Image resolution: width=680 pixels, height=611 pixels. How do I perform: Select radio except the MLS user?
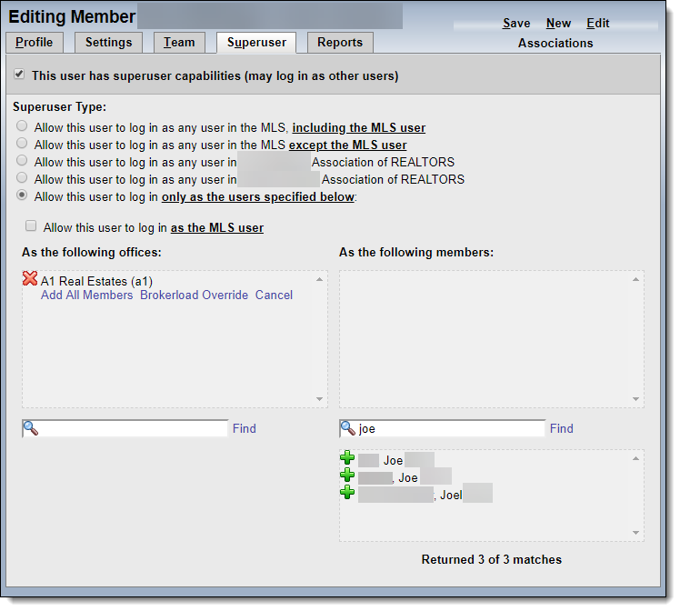(22, 144)
